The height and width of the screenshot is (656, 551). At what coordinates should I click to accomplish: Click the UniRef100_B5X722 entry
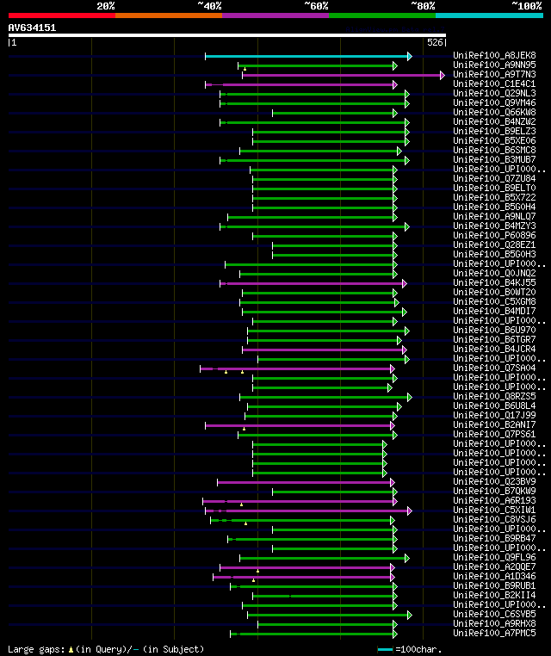(494, 197)
